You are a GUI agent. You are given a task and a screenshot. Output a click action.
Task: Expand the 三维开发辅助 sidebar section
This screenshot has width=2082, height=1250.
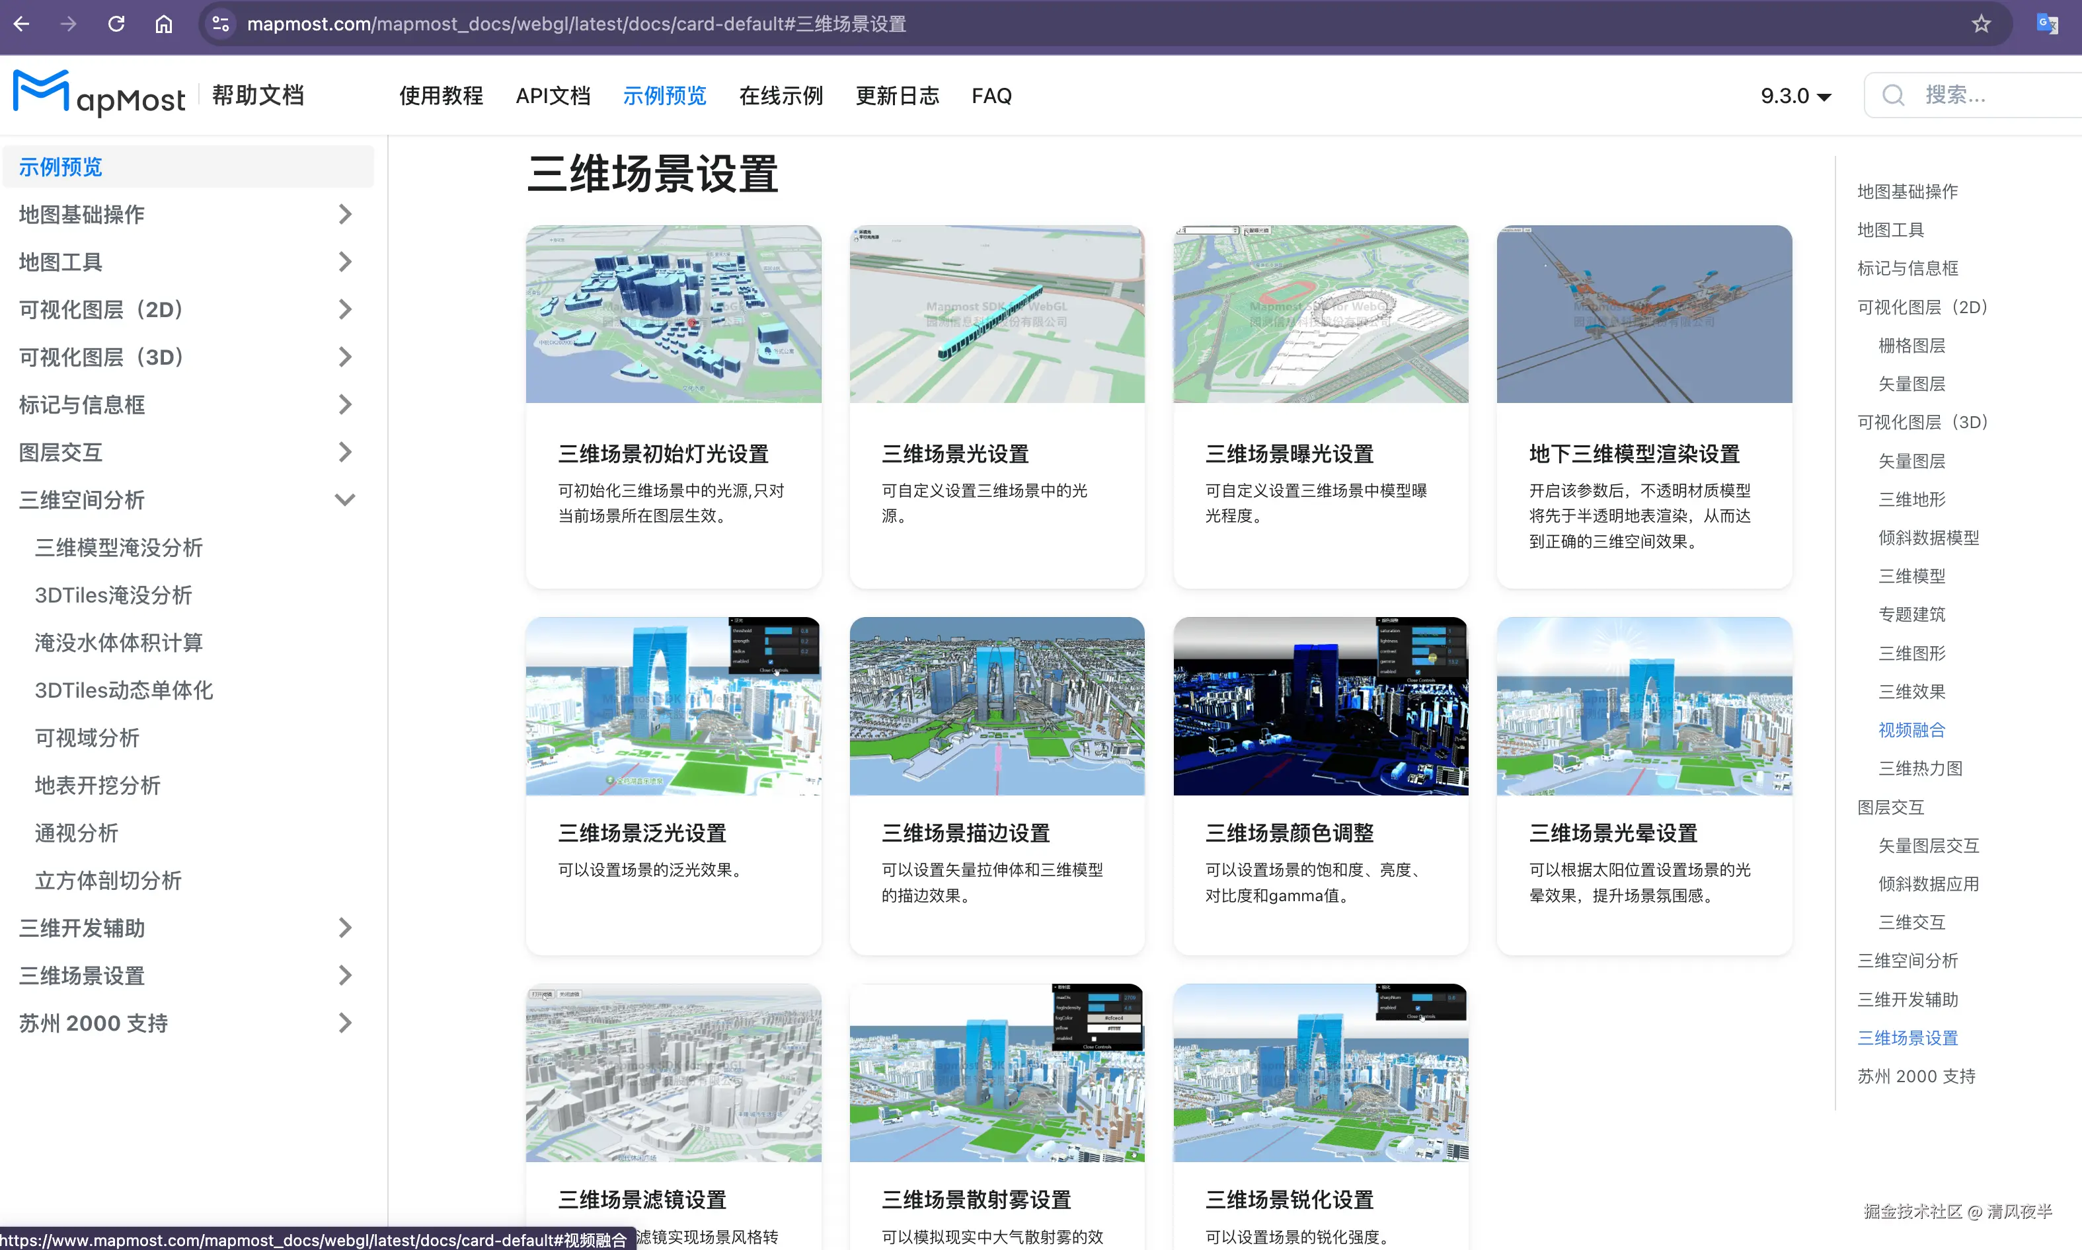tap(344, 928)
